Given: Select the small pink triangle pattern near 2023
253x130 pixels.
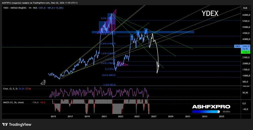Looking at the screenshot, I should point(122,64).
